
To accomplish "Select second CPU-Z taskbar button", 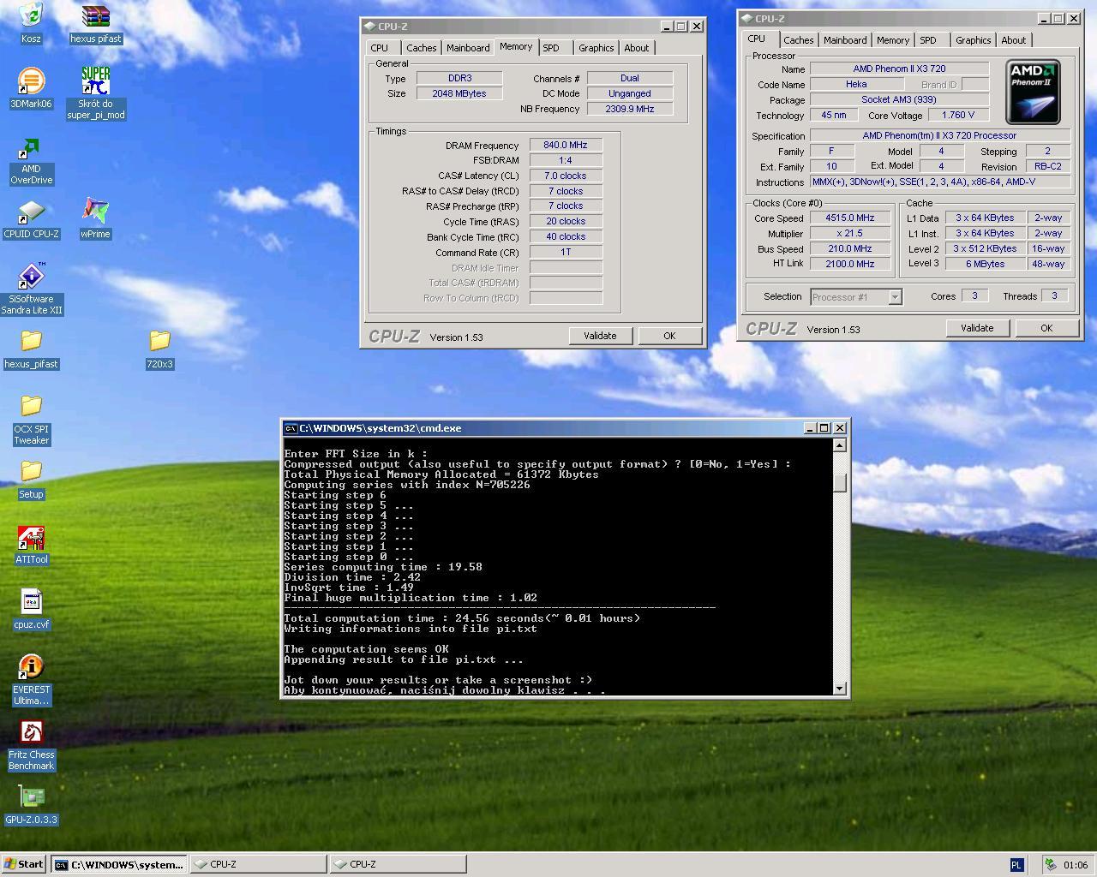I will pos(399,864).
